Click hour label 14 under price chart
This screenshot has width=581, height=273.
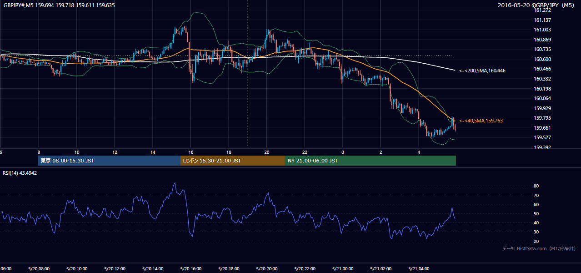153,152
